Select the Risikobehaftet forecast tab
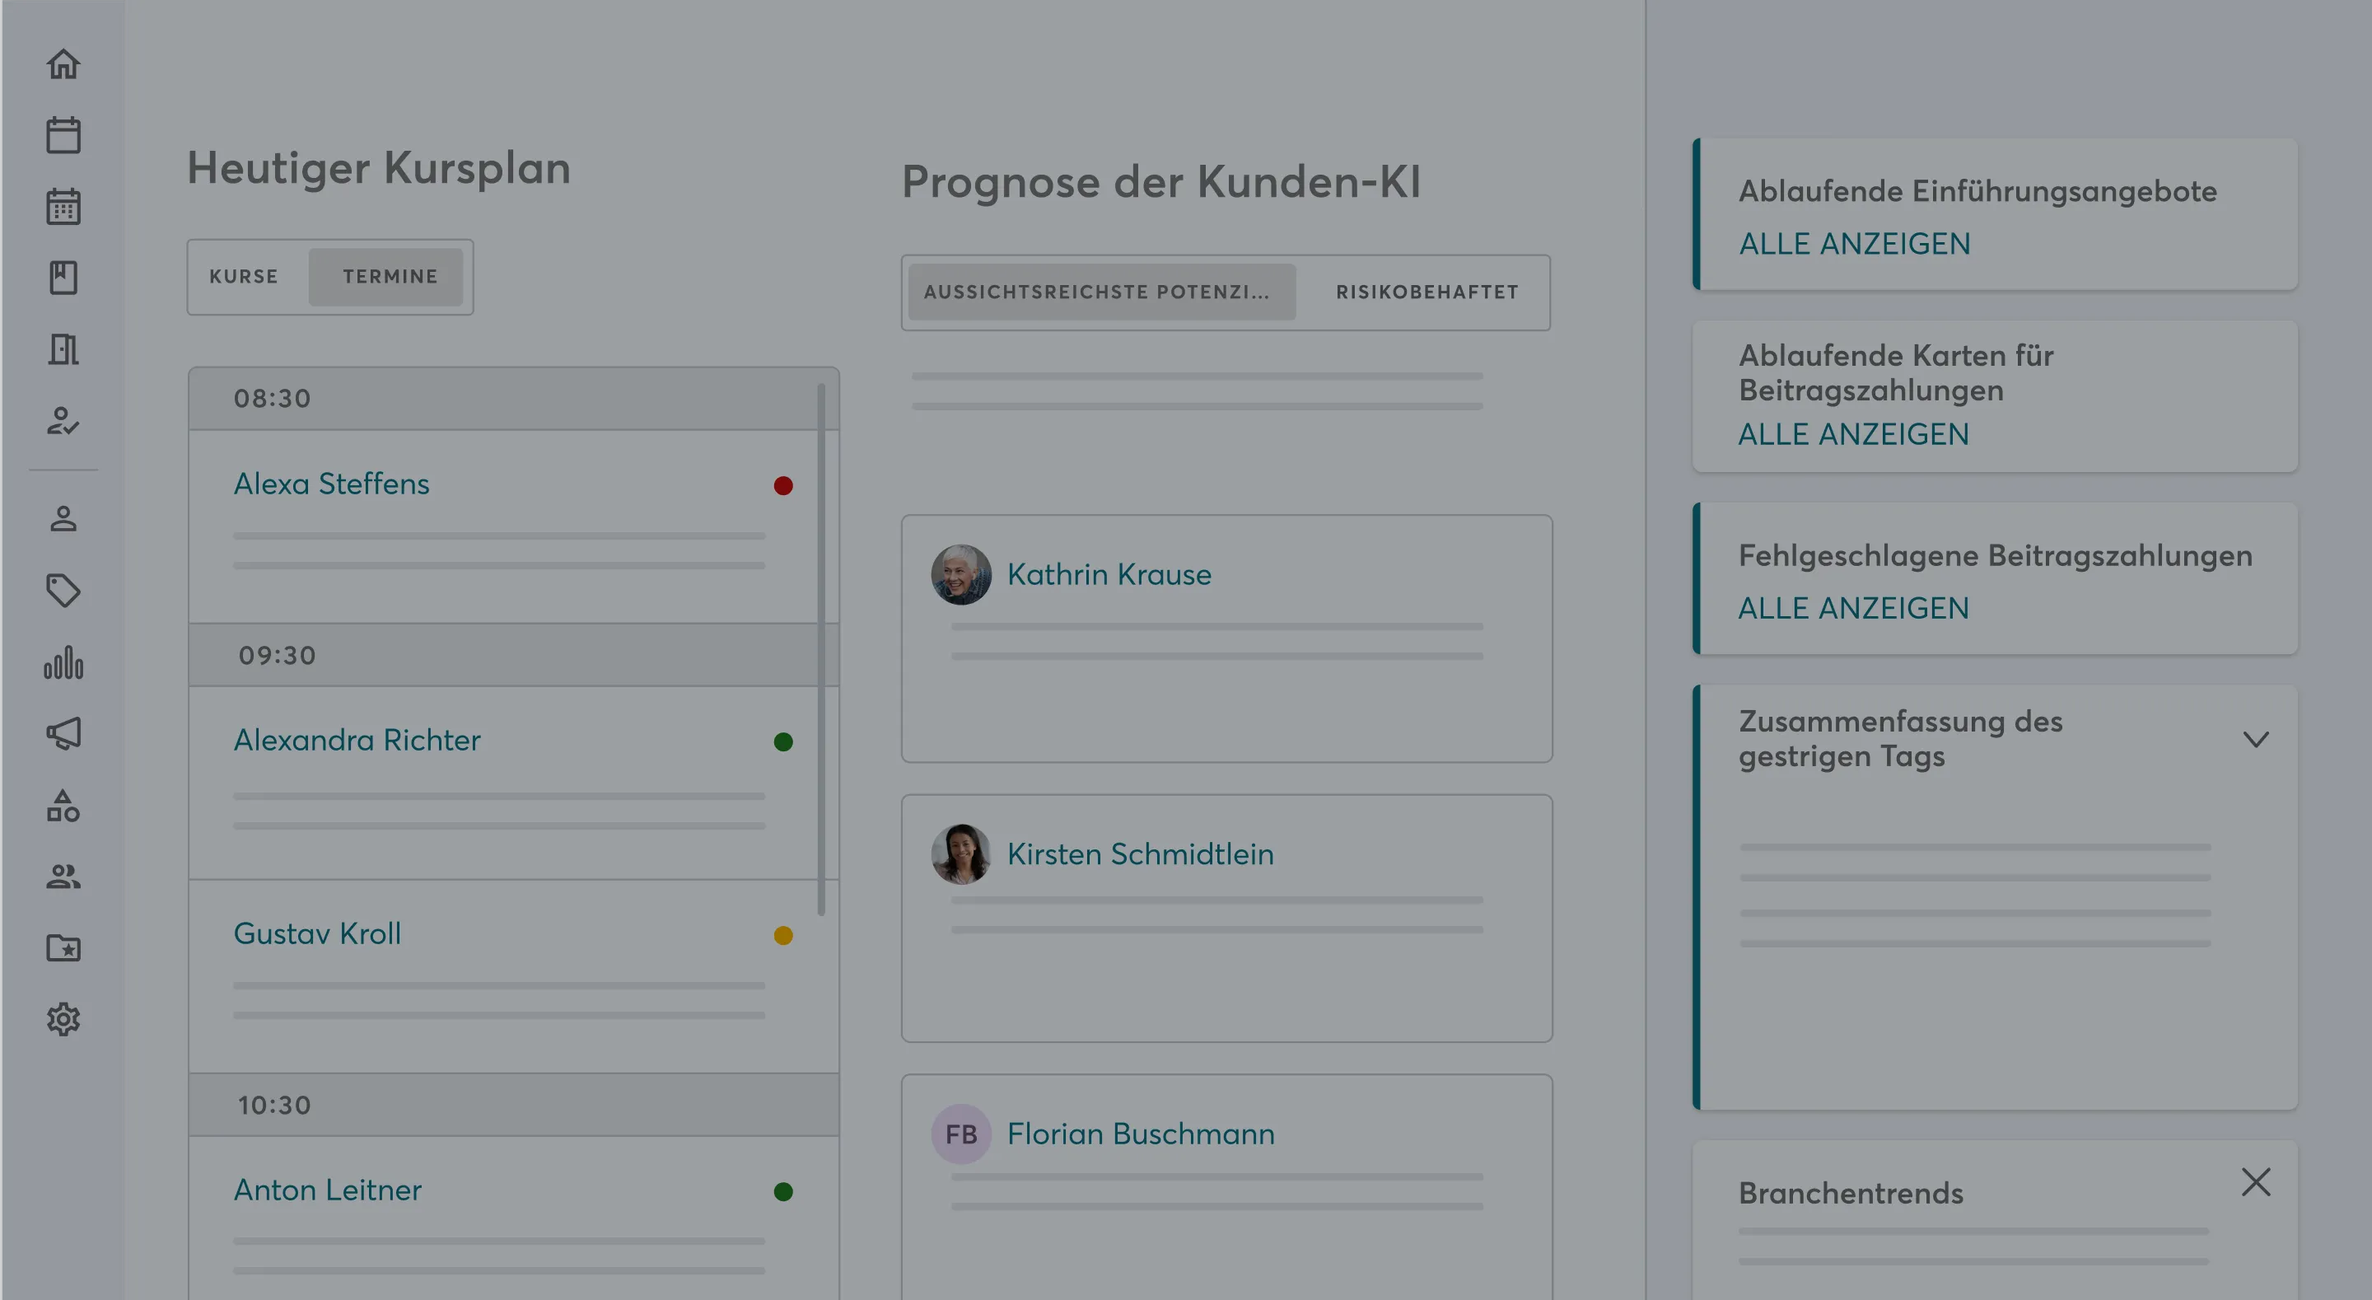The width and height of the screenshot is (2372, 1300). 1426,292
